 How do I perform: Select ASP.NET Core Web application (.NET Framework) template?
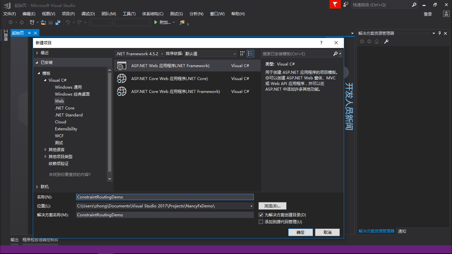[187, 92]
